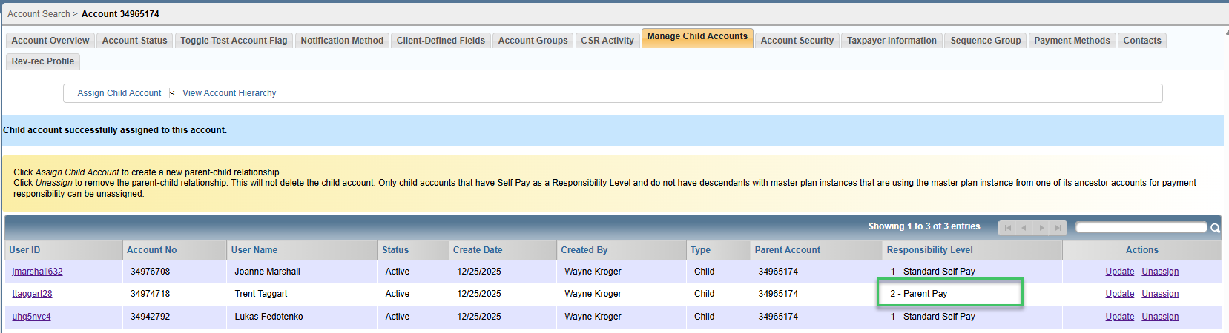Sort by Create Date column header

(503, 250)
